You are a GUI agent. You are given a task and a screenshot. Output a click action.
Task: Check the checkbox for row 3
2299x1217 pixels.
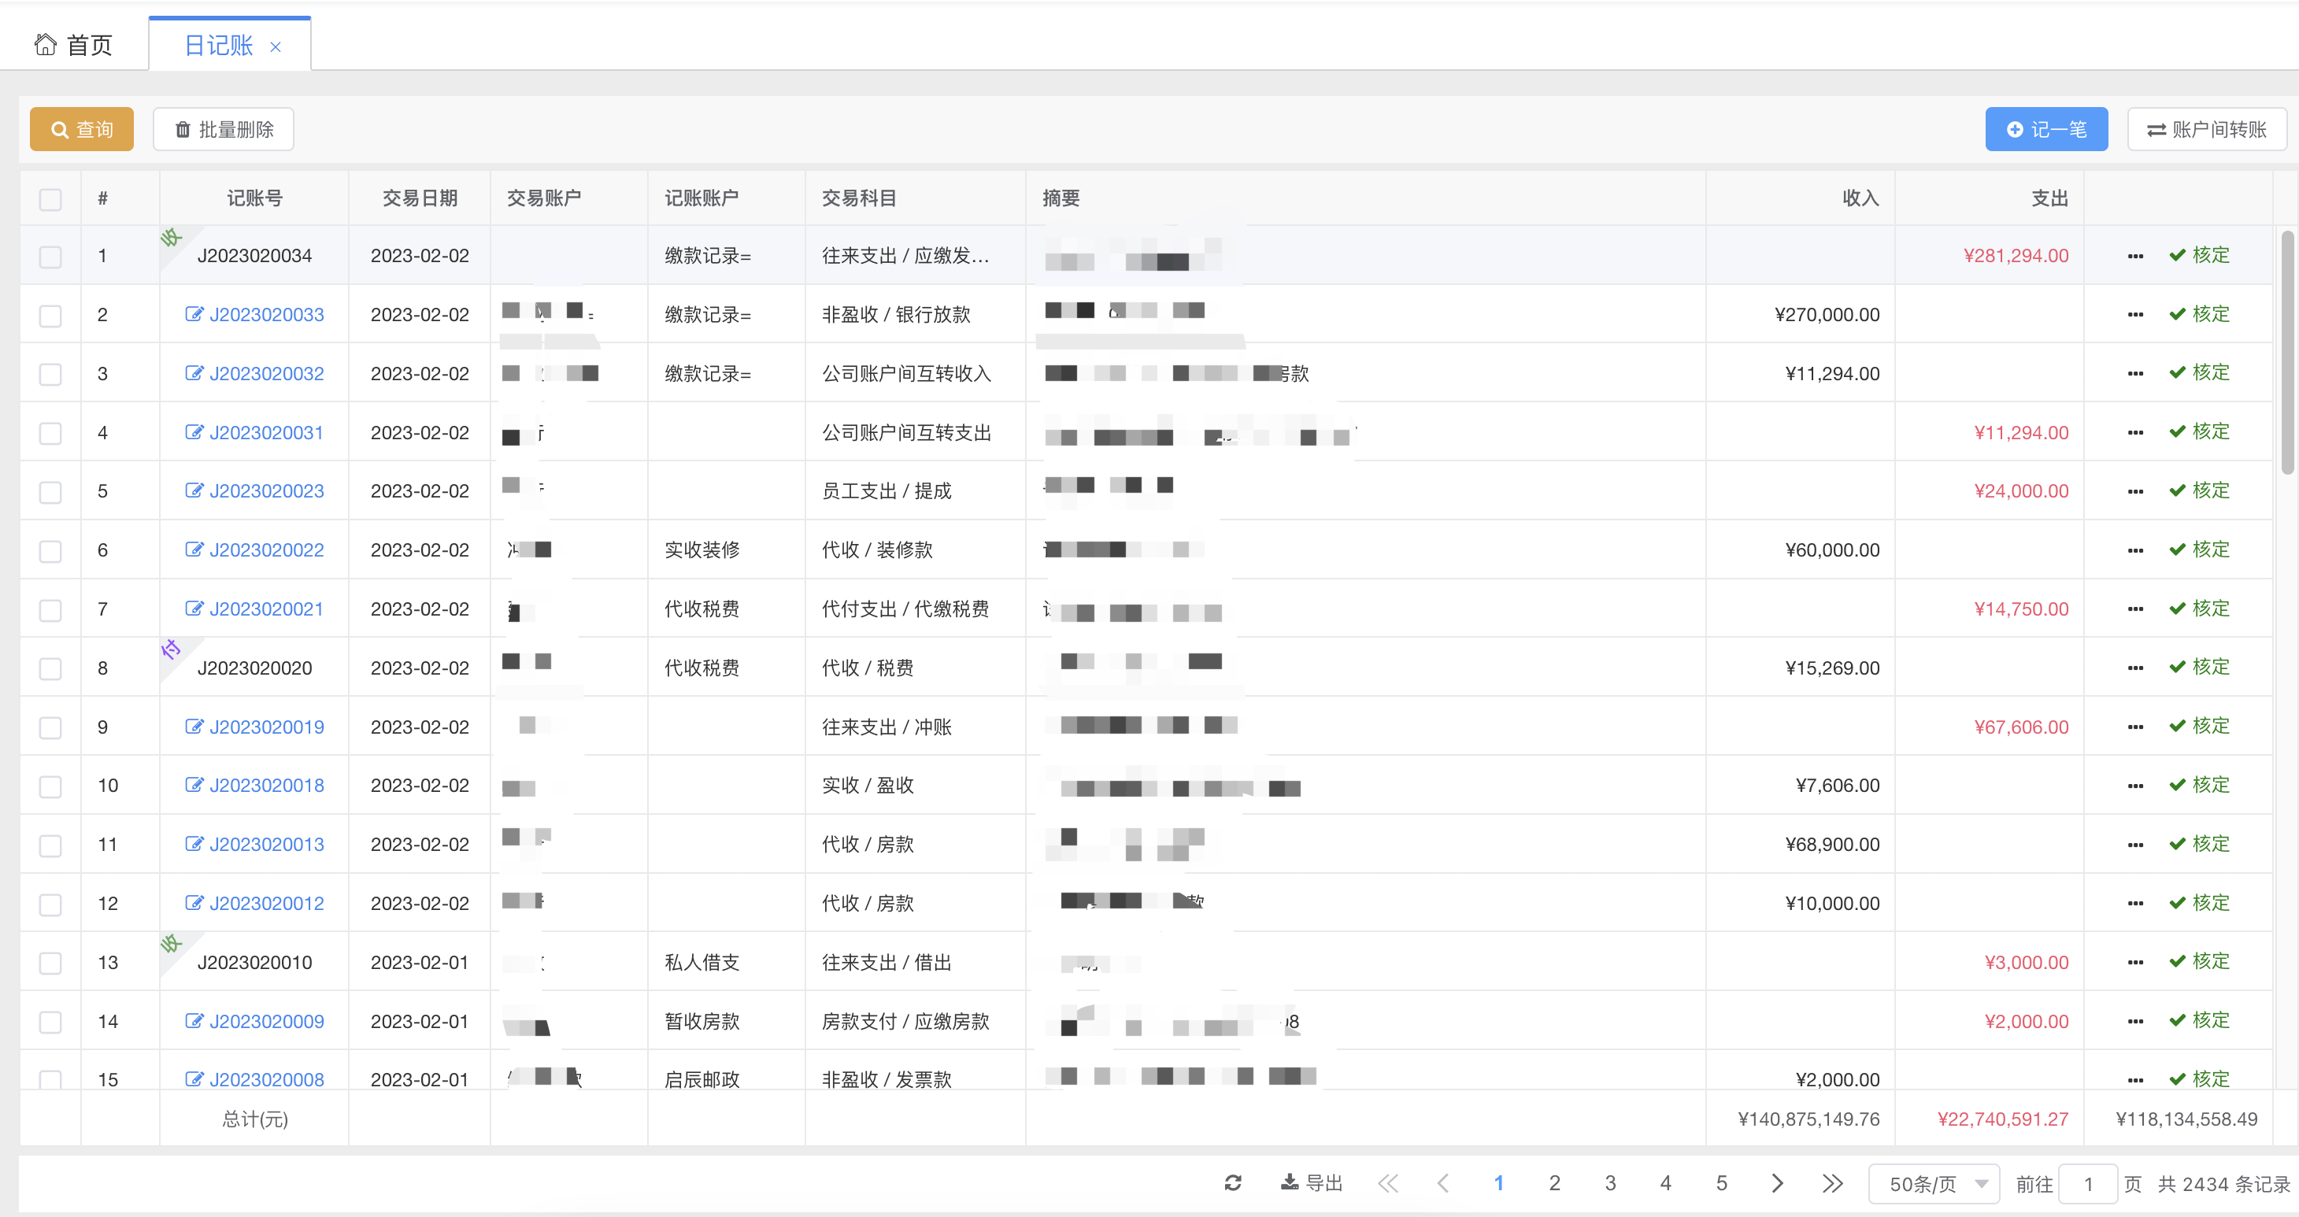(x=51, y=375)
